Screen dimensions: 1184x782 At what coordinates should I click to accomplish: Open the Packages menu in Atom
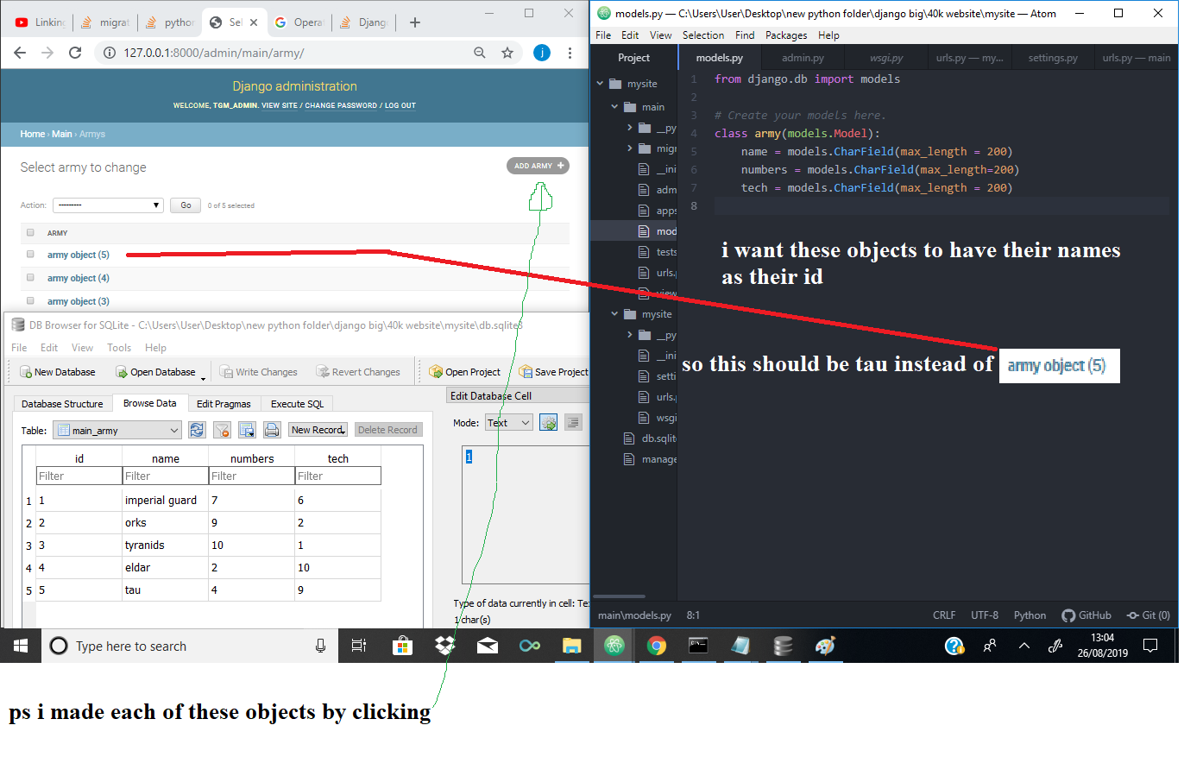(x=786, y=35)
